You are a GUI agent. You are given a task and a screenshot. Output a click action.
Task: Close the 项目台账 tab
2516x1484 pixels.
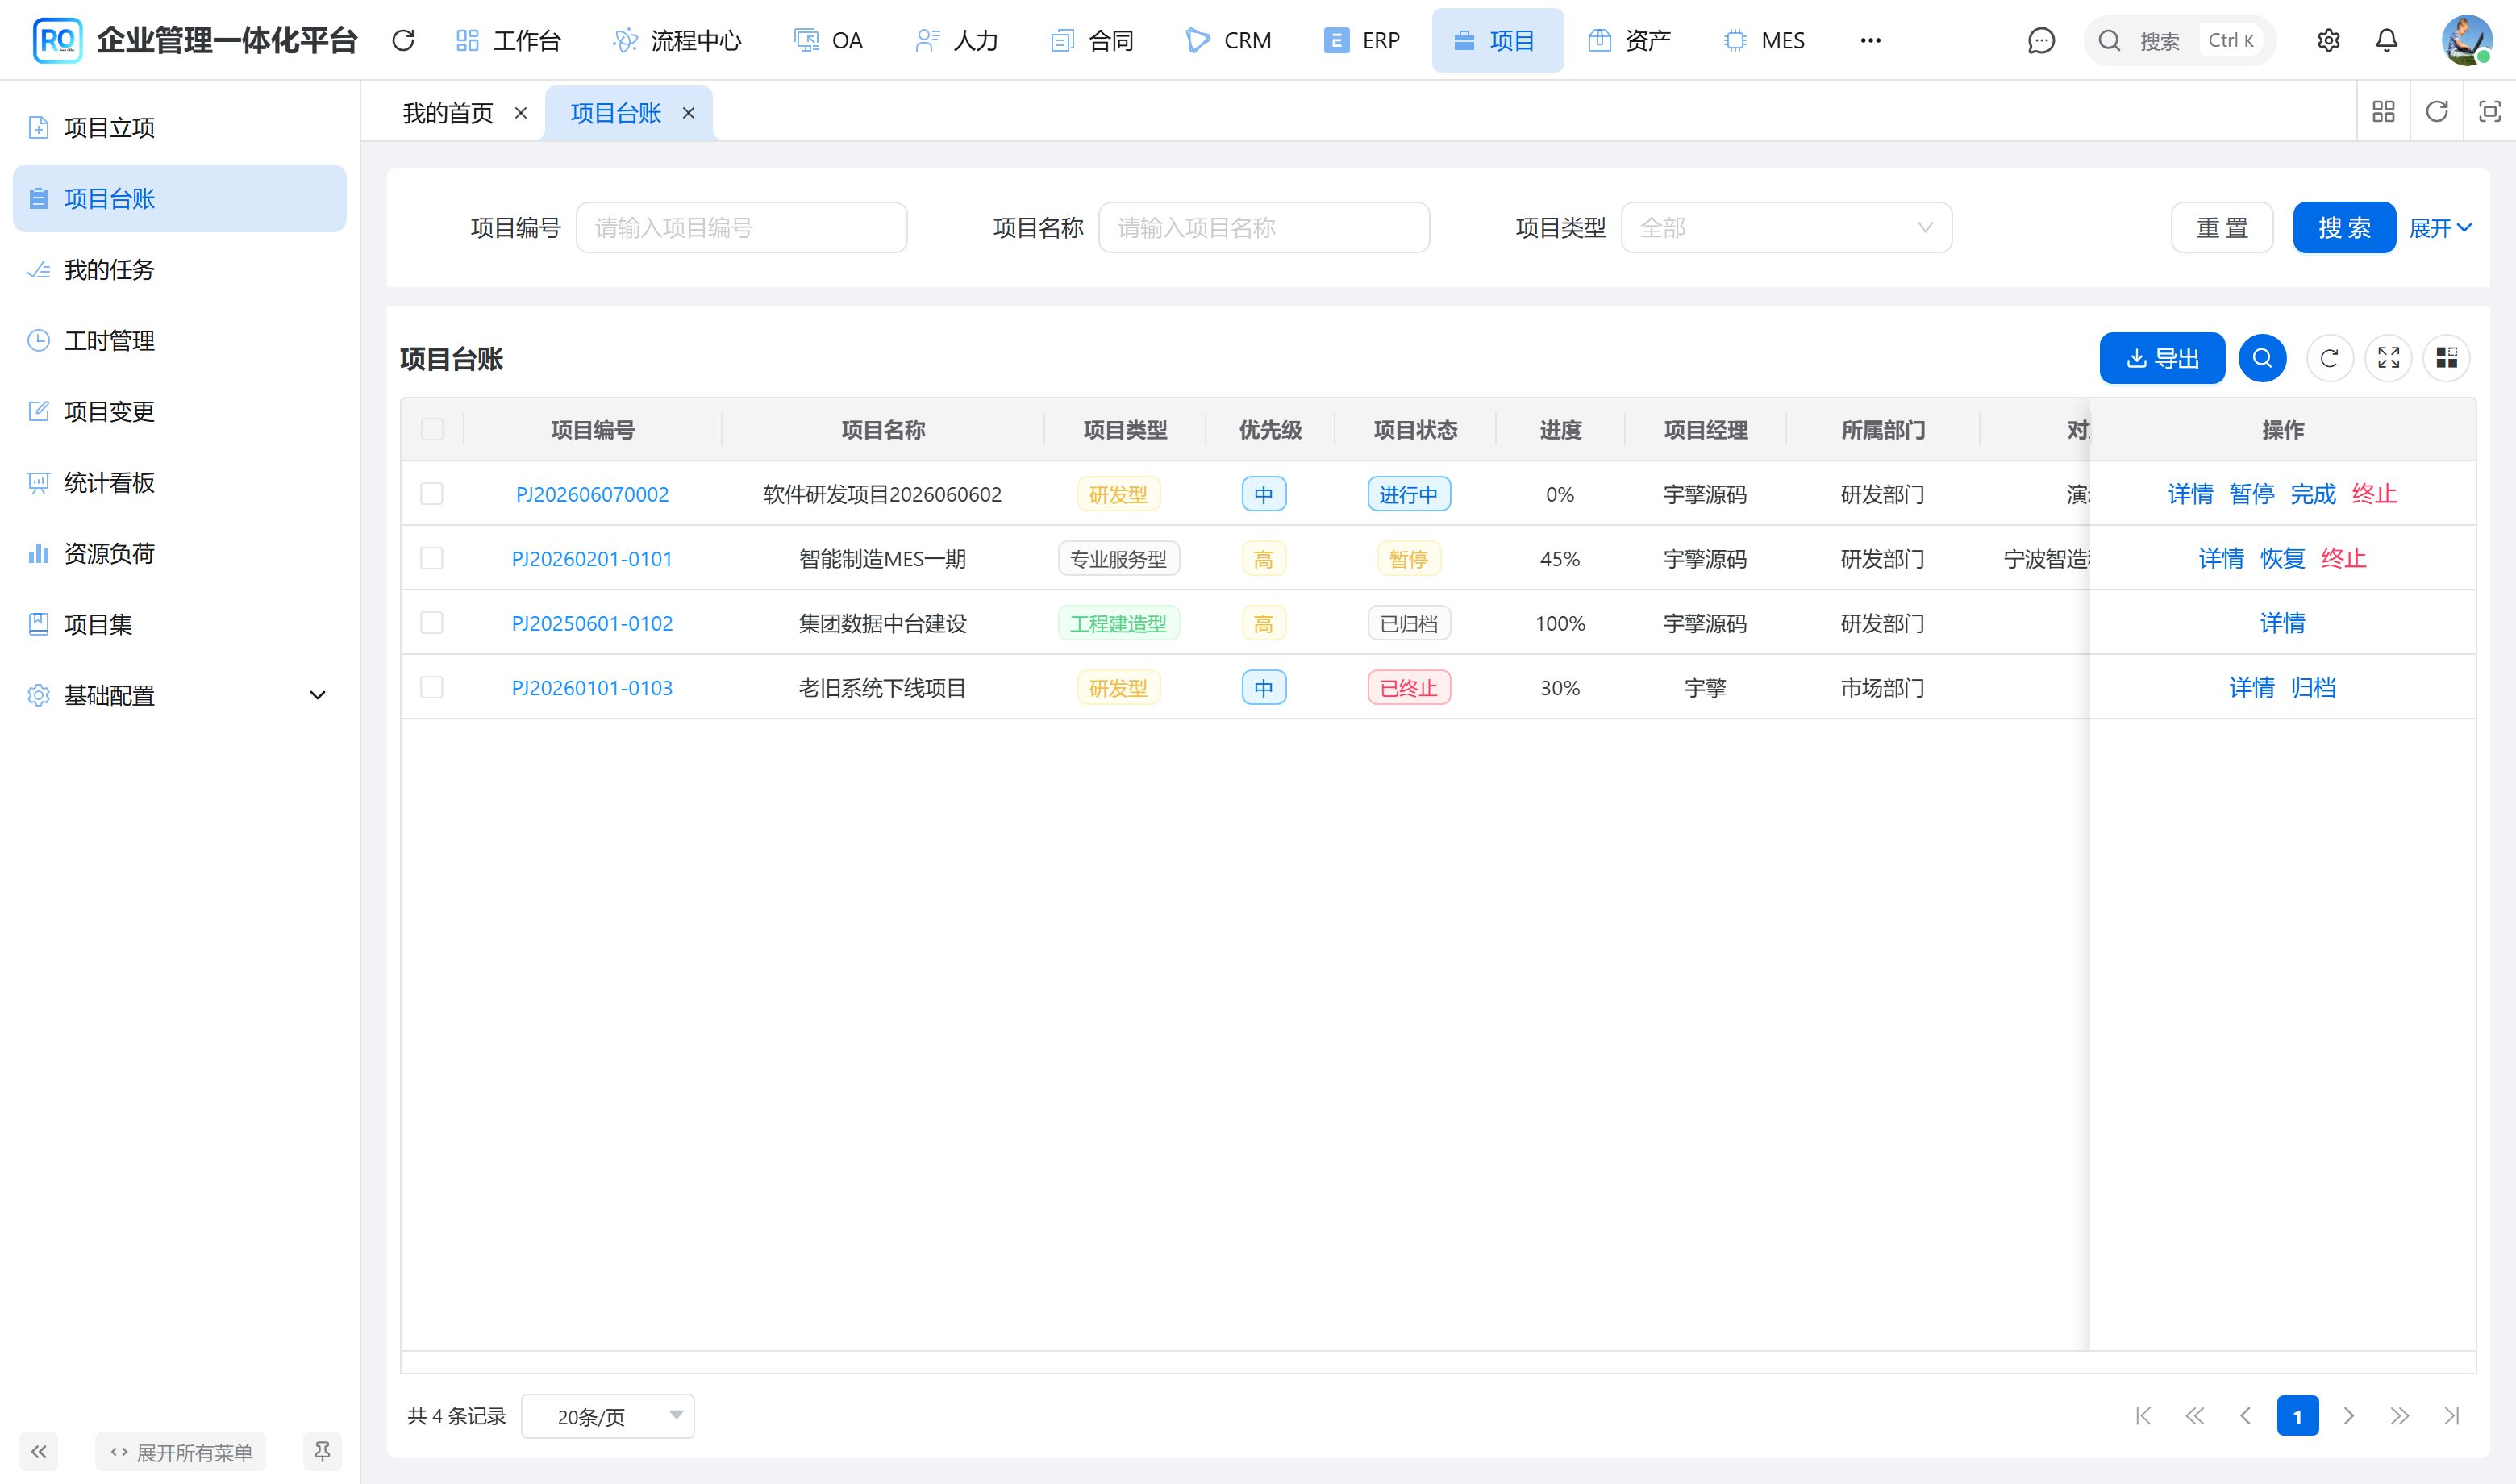(x=689, y=113)
